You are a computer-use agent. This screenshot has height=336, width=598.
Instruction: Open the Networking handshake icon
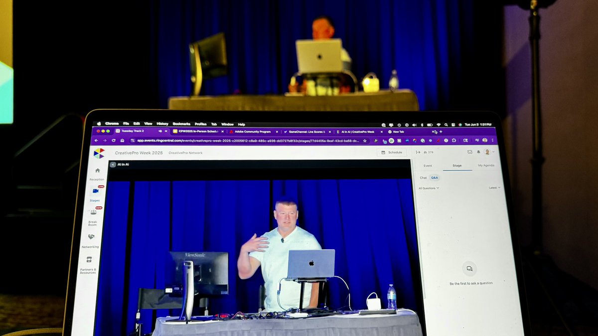91,237
